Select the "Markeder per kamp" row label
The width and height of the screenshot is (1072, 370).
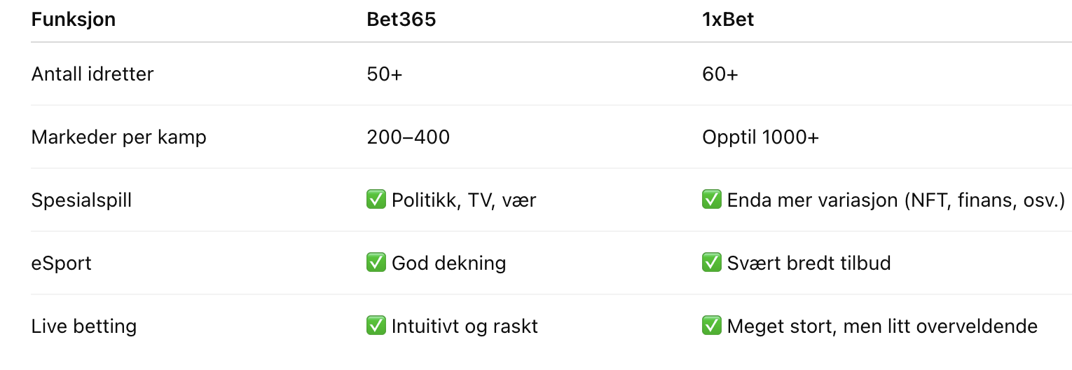tap(119, 137)
